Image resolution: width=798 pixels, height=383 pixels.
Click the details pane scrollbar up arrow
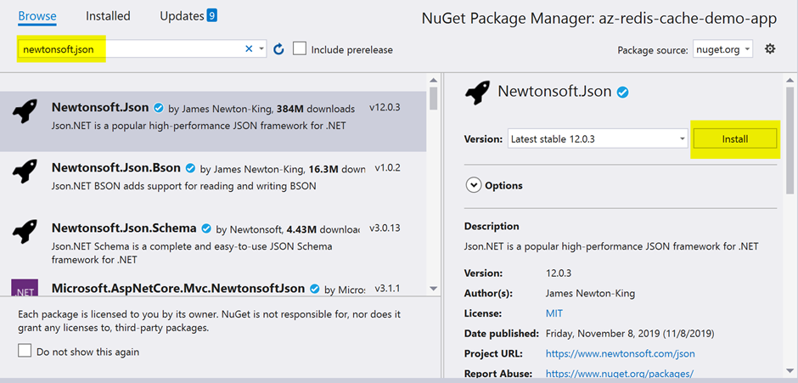tap(790, 80)
